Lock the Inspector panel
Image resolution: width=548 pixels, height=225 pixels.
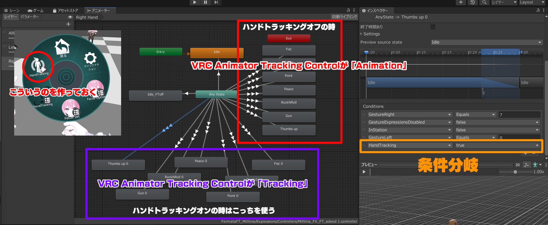point(538,10)
